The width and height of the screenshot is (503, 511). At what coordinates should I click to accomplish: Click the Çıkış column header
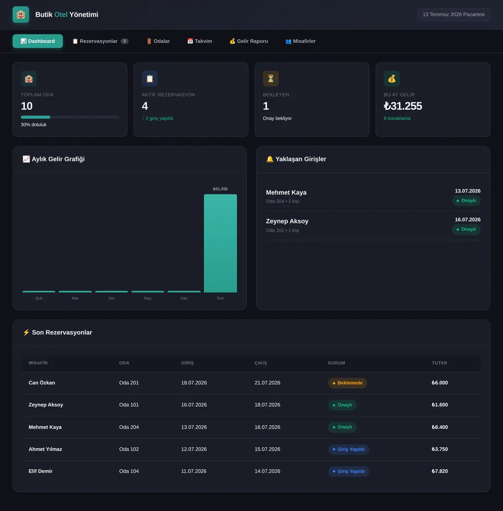261,363
